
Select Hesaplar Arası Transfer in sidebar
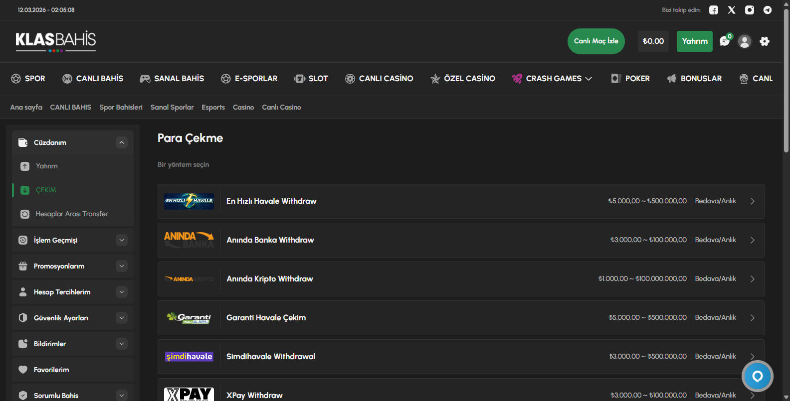pos(73,214)
